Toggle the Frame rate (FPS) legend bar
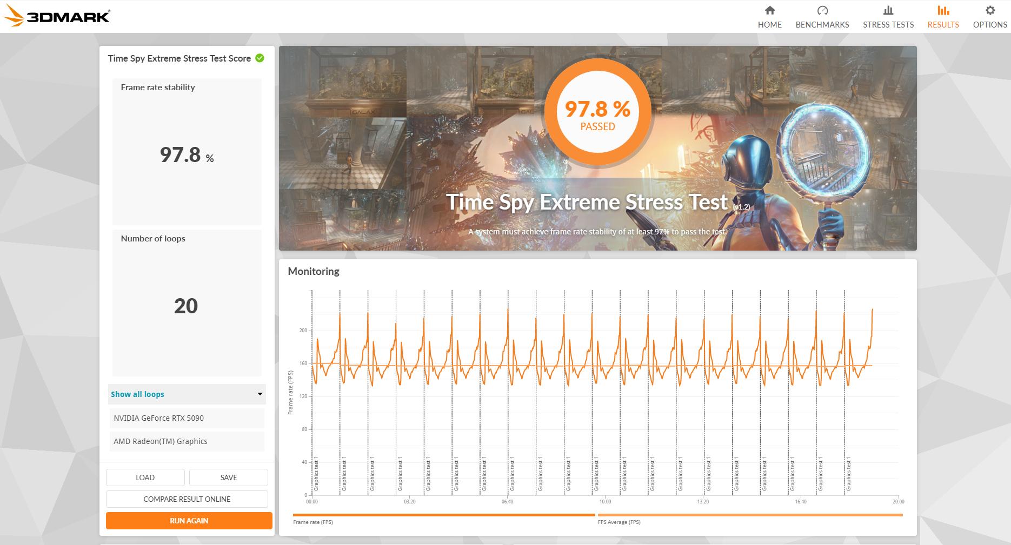The height and width of the screenshot is (545, 1011). (x=444, y=515)
